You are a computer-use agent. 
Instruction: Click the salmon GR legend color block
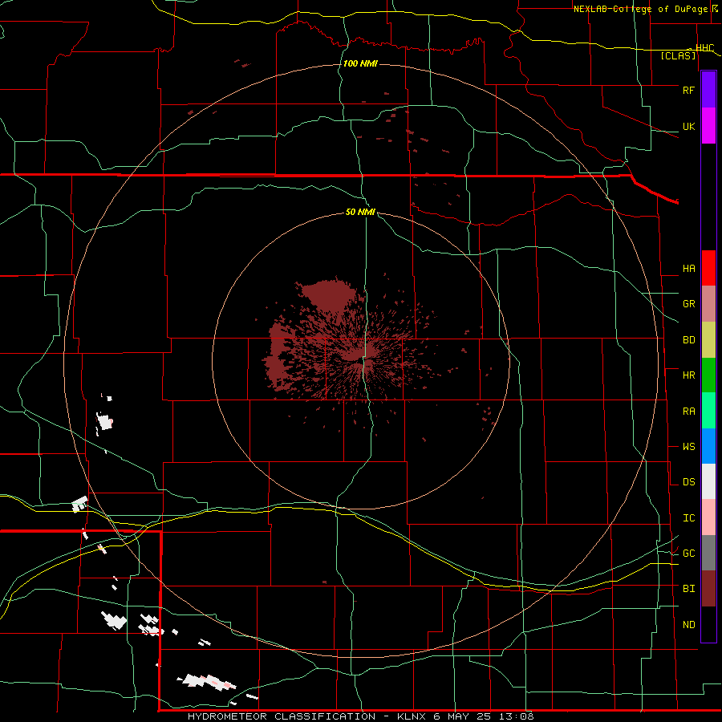tap(708, 304)
